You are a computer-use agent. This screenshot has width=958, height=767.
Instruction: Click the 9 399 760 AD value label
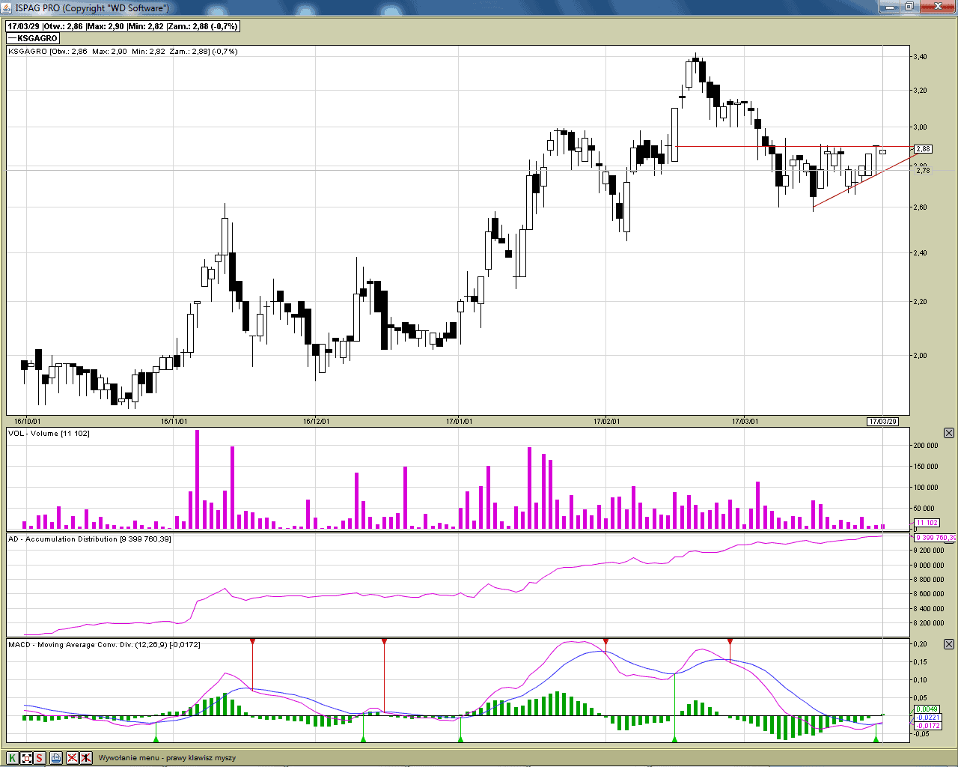(935, 538)
